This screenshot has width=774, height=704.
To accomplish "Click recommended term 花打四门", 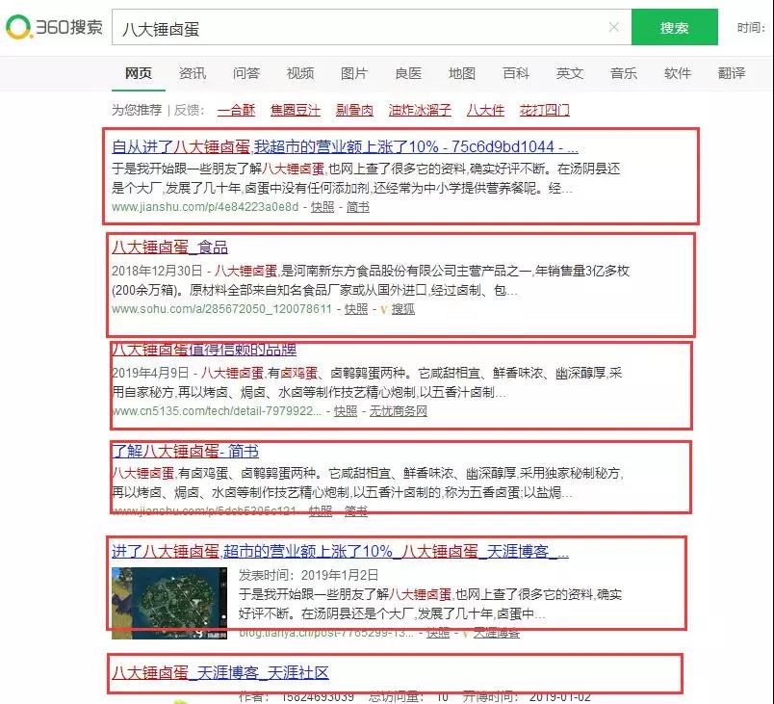I will point(545,110).
